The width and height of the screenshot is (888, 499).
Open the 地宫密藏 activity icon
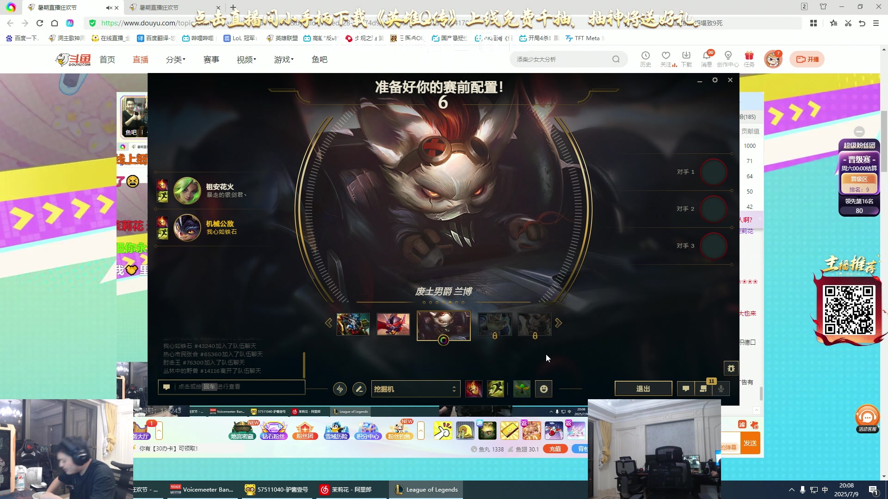click(x=242, y=431)
